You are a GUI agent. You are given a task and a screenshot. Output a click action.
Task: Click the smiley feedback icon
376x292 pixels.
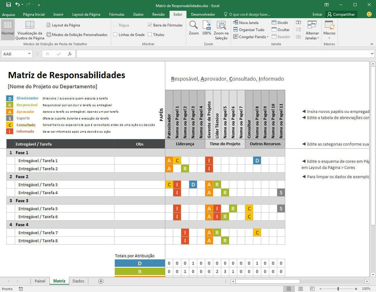369,14
